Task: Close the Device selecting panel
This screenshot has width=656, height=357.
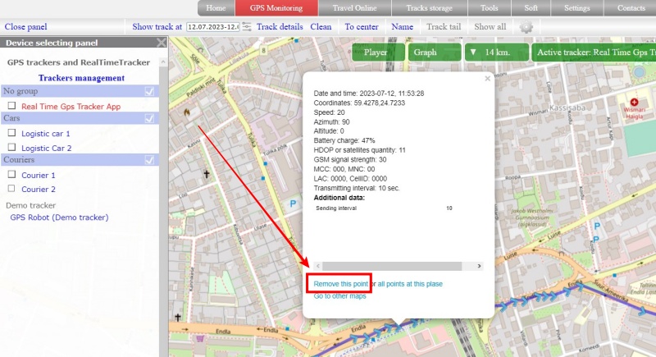Action: click(161, 43)
